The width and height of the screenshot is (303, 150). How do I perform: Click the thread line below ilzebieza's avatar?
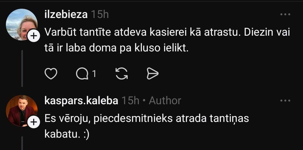(22, 68)
